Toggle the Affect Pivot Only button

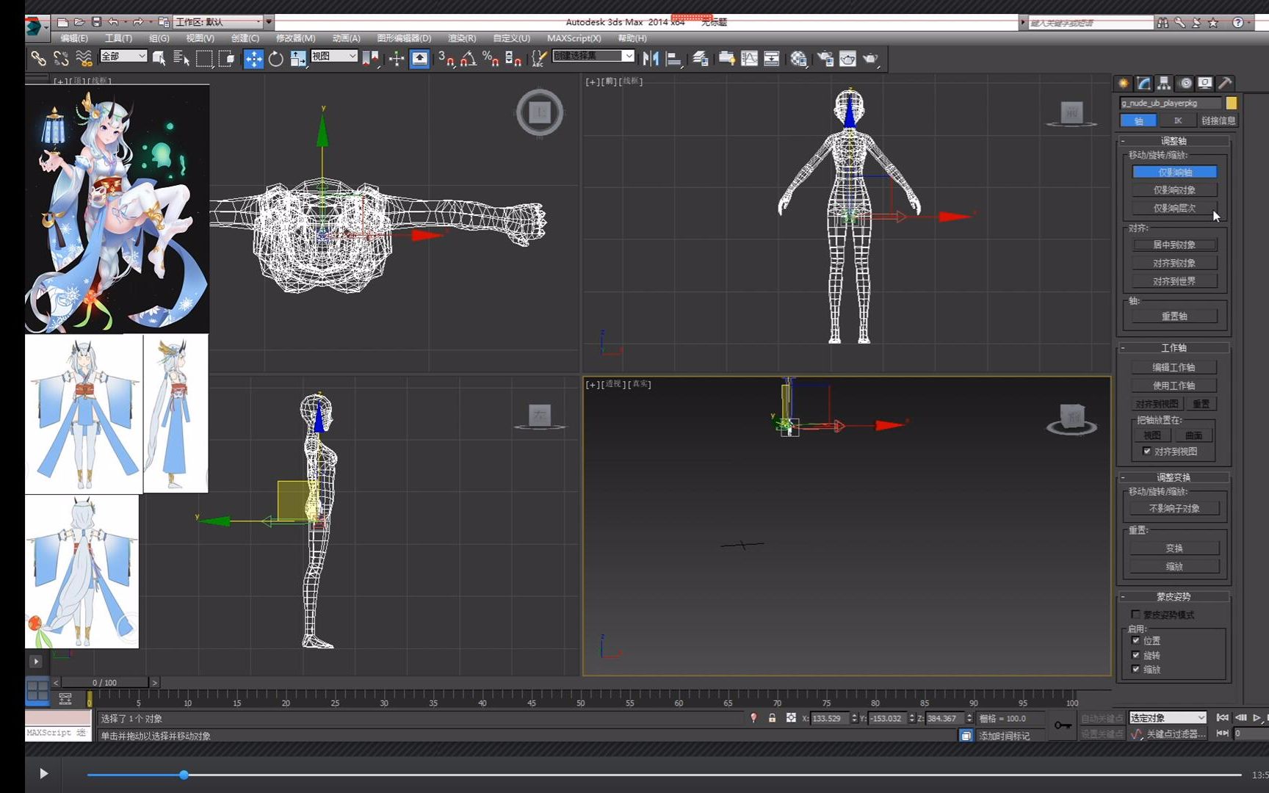point(1174,172)
